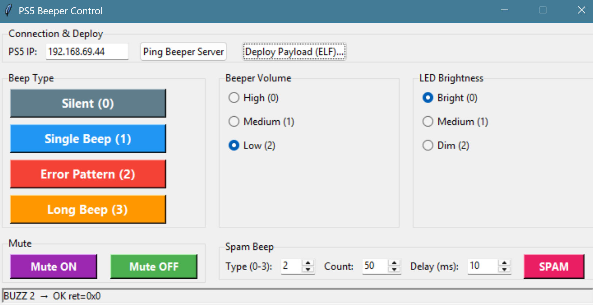Screen dimensions: 593x305
Task: Increase spam Count with up arrow
Action: [394, 263]
